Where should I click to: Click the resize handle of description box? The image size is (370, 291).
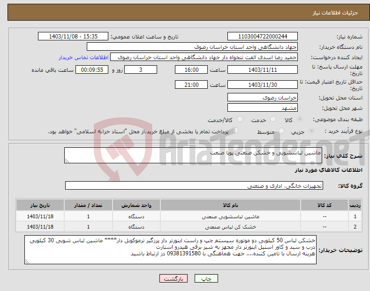[67, 161]
